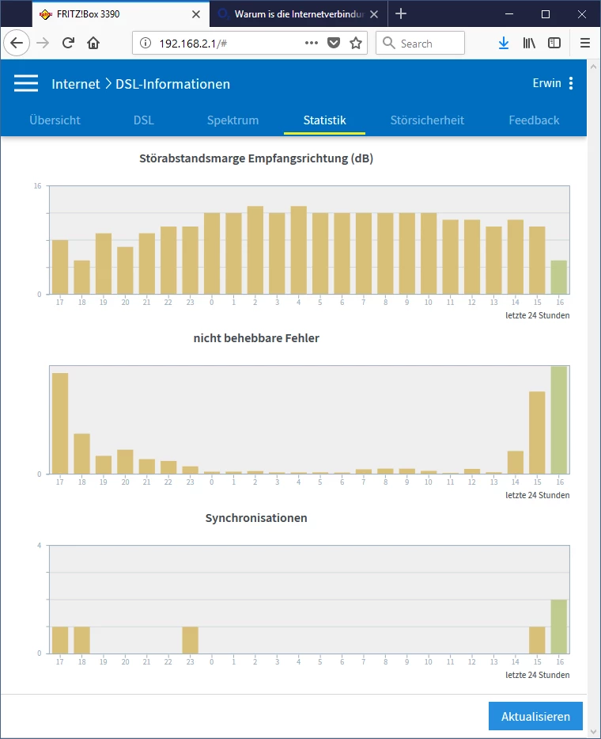Open the browser home page icon
The width and height of the screenshot is (601, 739).
pos(93,44)
